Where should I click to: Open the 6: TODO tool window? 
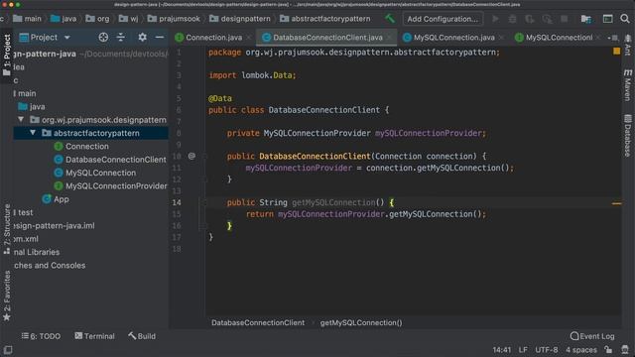pos(41,336)
